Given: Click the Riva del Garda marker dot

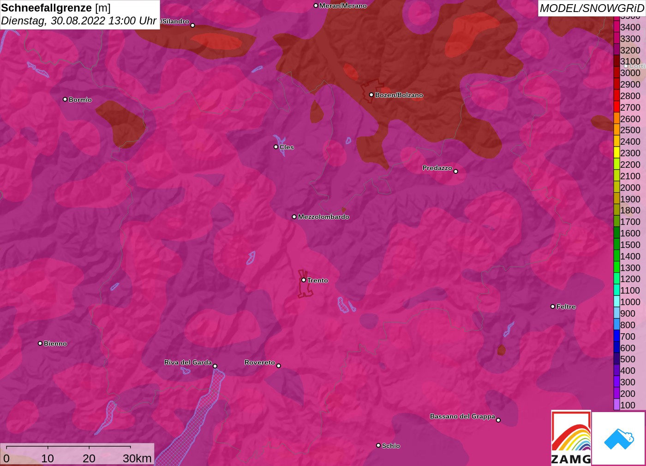Looking at the screenshot, I should click(215, 366).
